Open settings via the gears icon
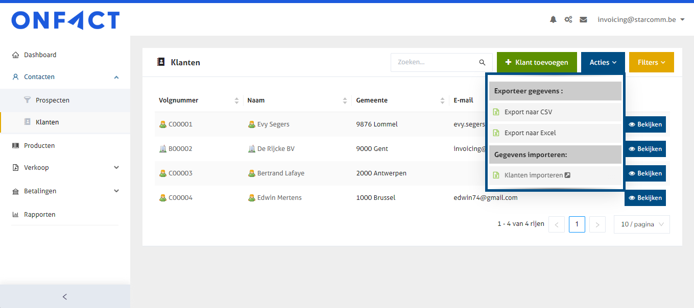 568,19
